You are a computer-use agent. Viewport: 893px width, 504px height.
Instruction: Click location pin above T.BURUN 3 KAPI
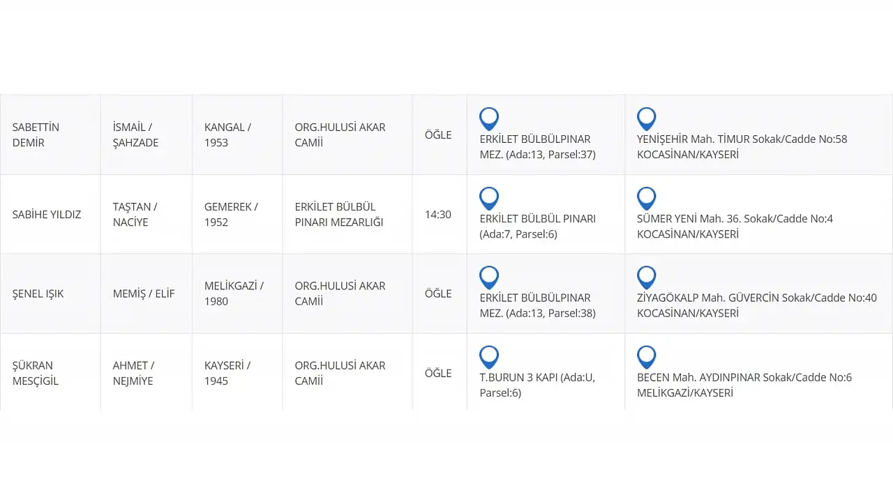point(489,357)
